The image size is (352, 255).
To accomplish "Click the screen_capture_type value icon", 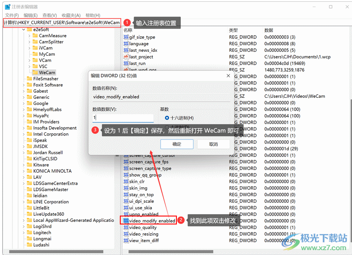I will coord(126,168).
